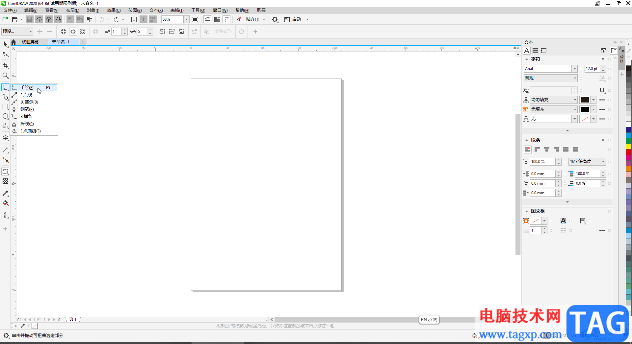Toggle the underline U button
Screen dimensions: 632x344
[x=602, y=90]
